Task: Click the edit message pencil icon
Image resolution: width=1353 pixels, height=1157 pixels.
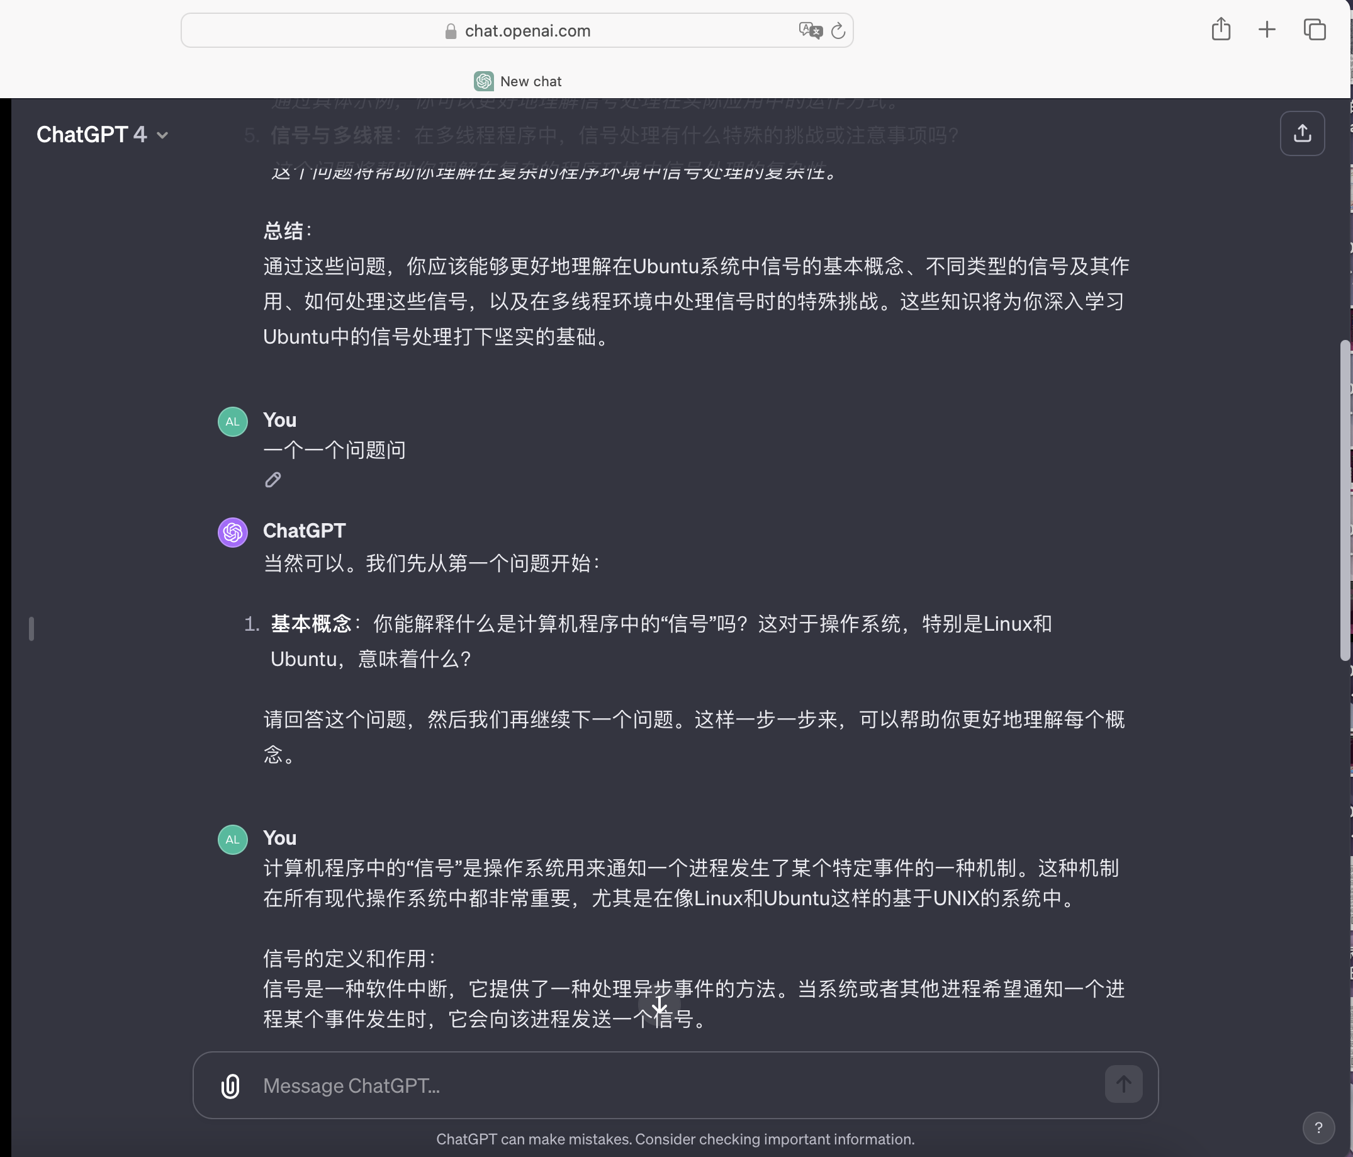Action: pyautogui.click(x=273, y=480)
